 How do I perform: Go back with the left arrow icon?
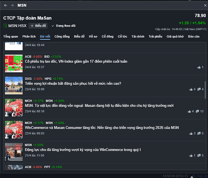pyautogui.click(x=6, y=5)
